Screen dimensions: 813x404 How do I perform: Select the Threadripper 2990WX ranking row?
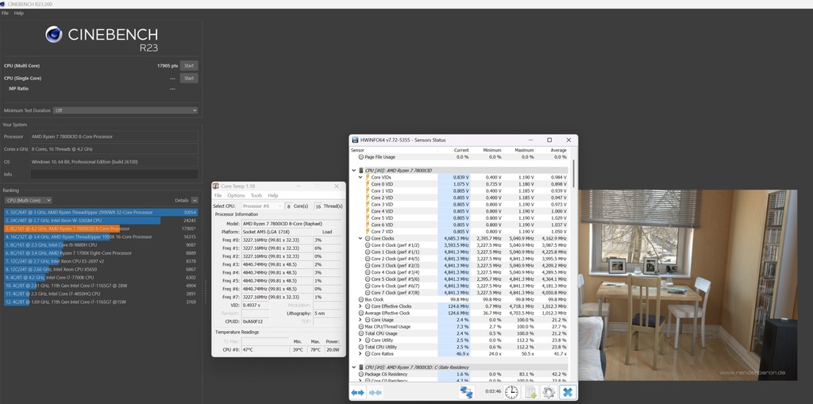click(x=101, y=212)
